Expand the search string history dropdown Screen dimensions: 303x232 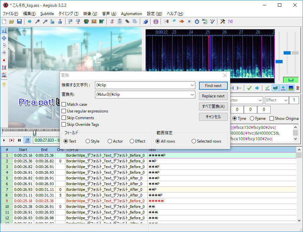[192, 85]
